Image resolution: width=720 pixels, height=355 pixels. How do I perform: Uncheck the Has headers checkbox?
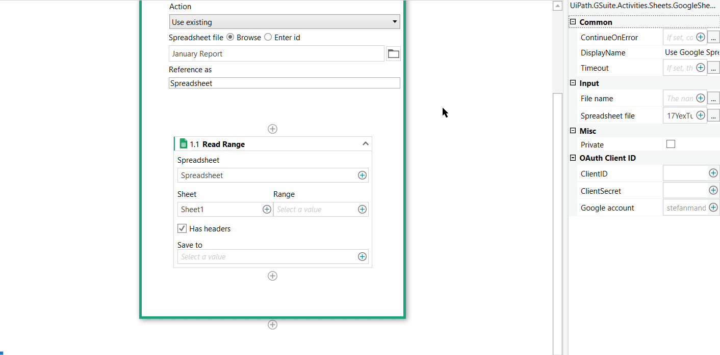(182, 228)
